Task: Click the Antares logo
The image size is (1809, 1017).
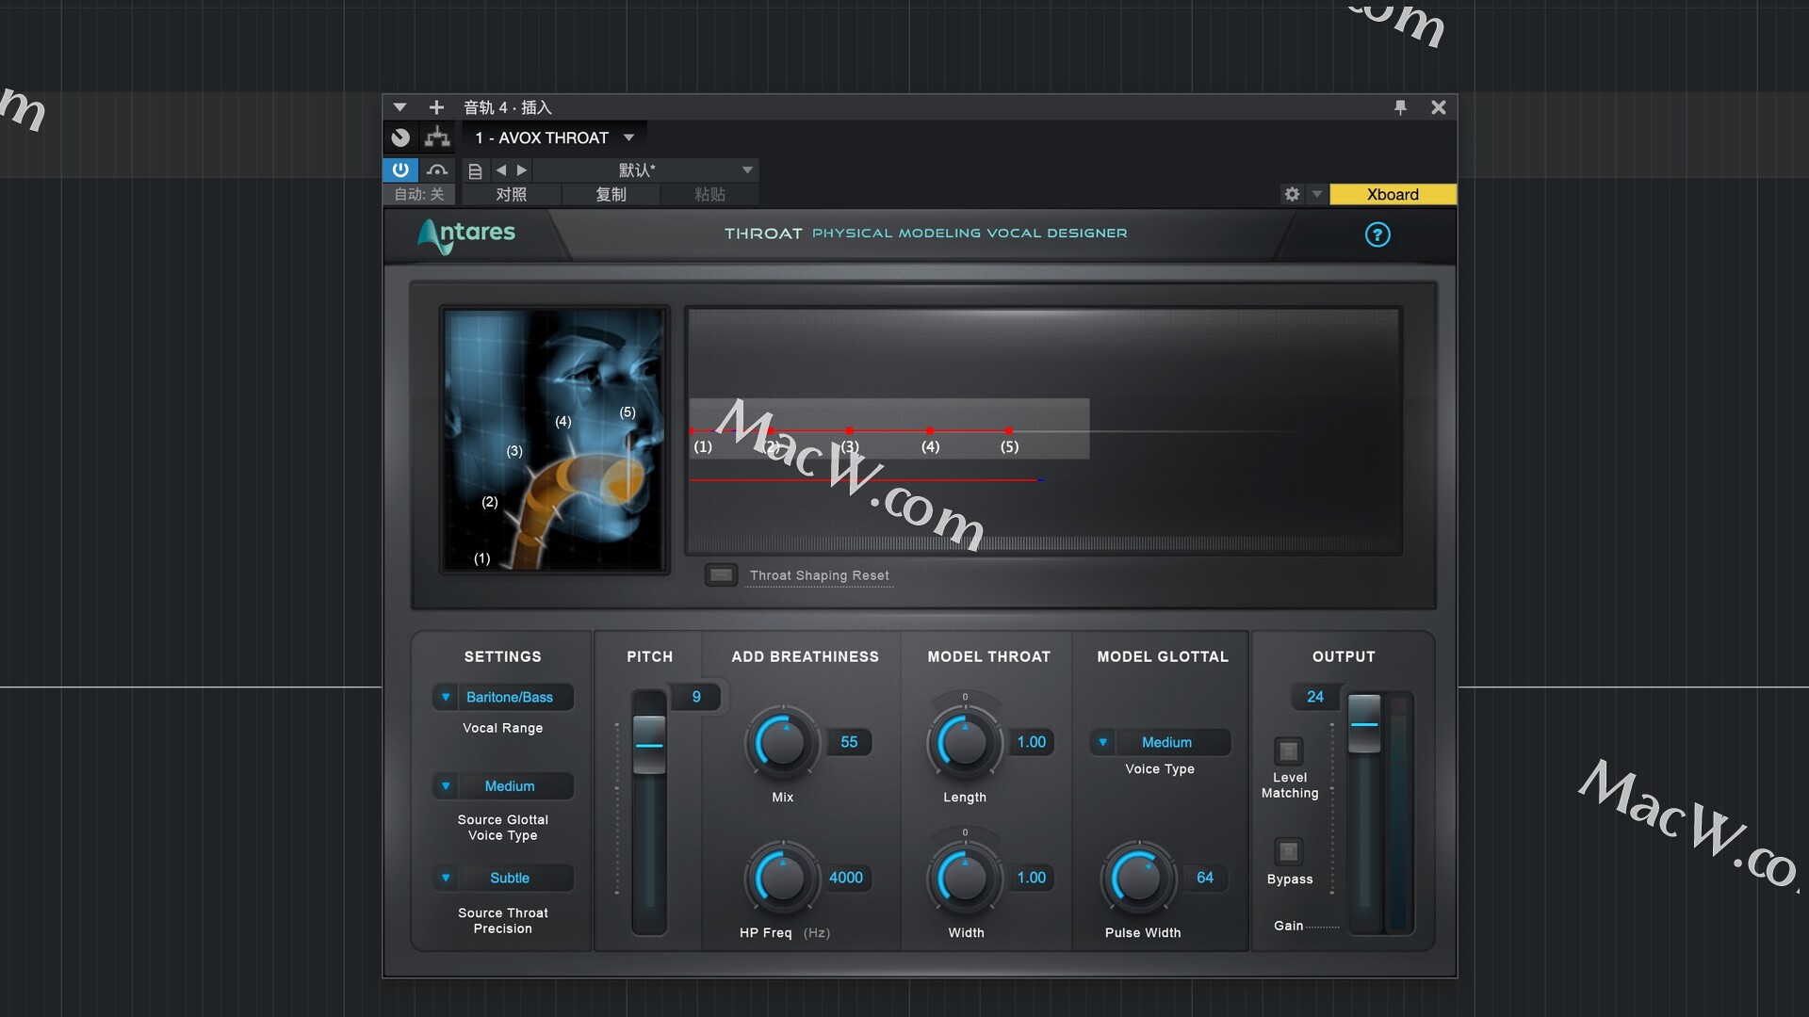Action: click(466, 235)
